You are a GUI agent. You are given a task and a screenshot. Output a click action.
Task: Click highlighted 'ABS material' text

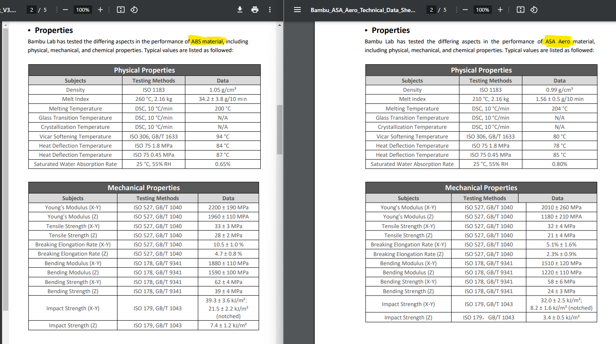[x=207, y=41]
